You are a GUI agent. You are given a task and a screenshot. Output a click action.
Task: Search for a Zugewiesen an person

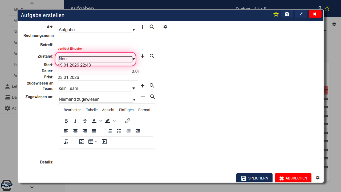tap(153, 97)
